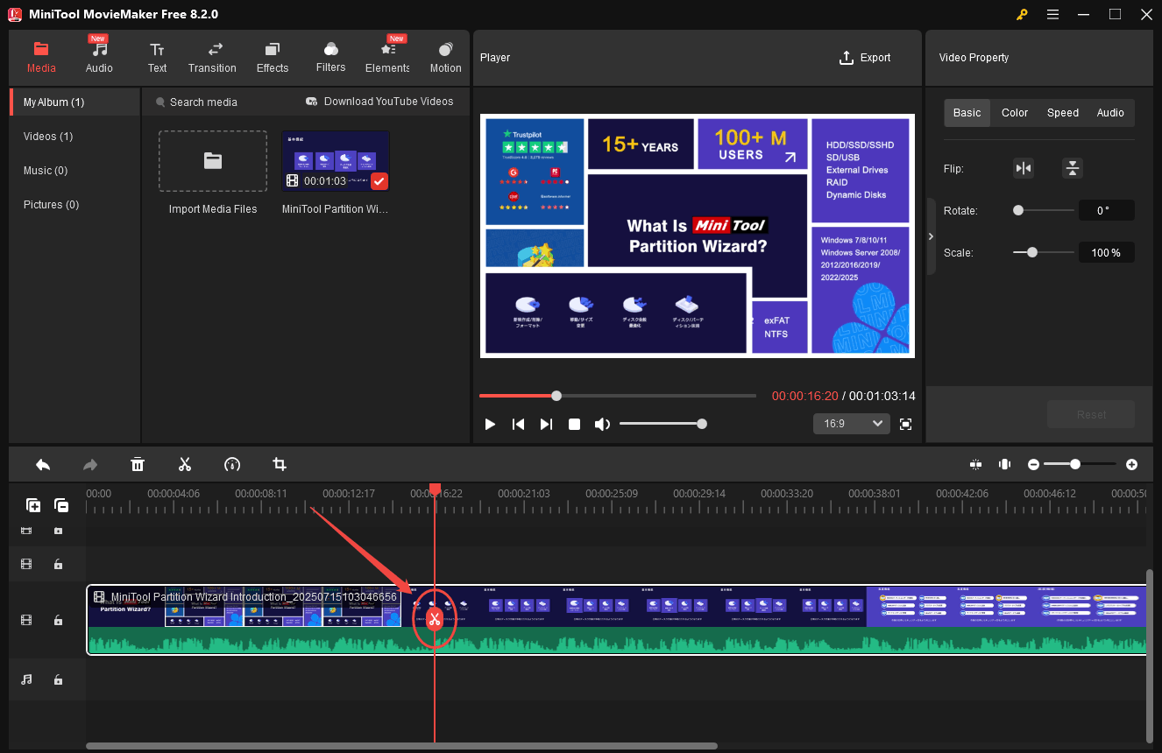Image resolution: width=1162 pixels, height=753 pixels.
Task: Open the Filters tab
Action: tap(330, 58)
